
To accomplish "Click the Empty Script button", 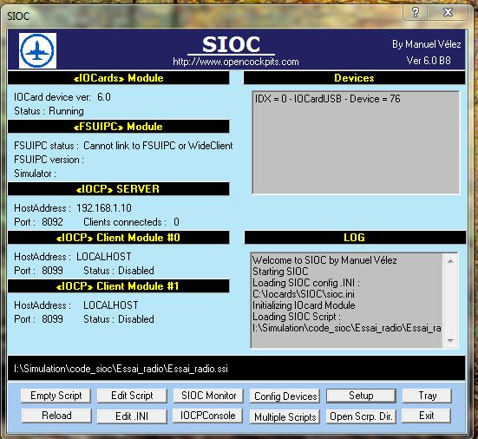I will pos(56,396).
